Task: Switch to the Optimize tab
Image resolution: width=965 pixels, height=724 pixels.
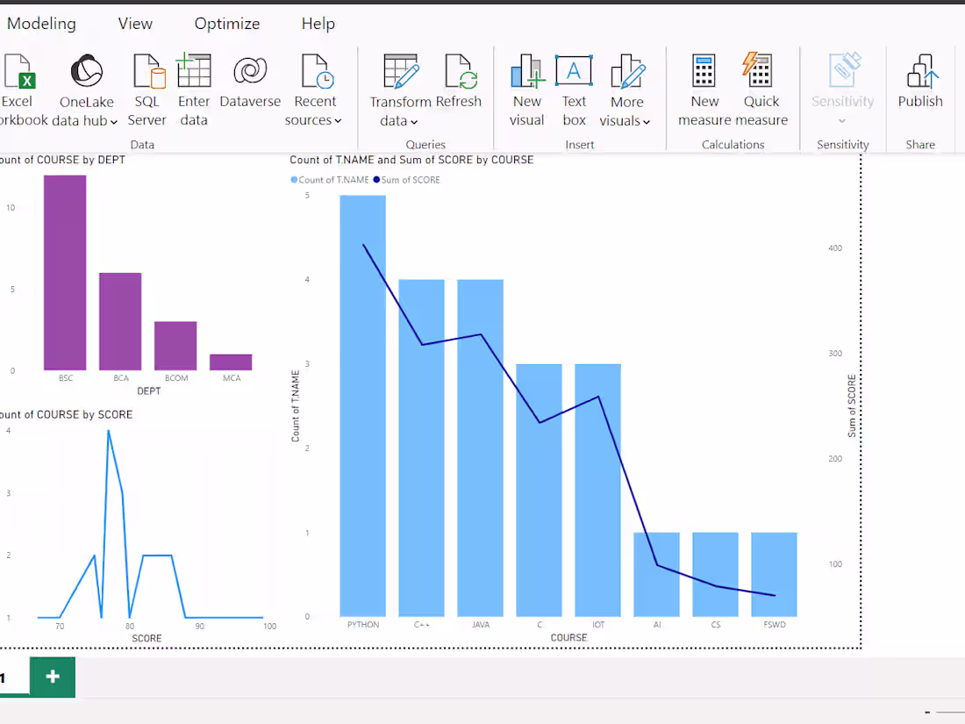Action: tap(226, 24)
